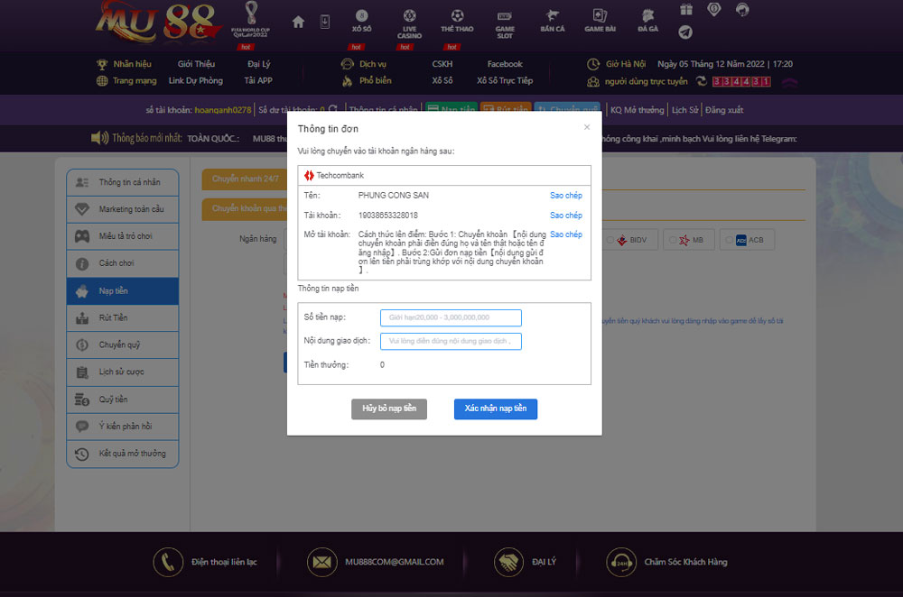
Task: Open the Game Slot icon
Action: [505, 24]
